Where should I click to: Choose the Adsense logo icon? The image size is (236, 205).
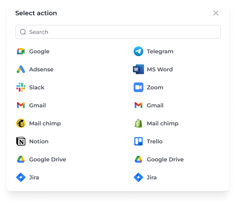point(21,69)
